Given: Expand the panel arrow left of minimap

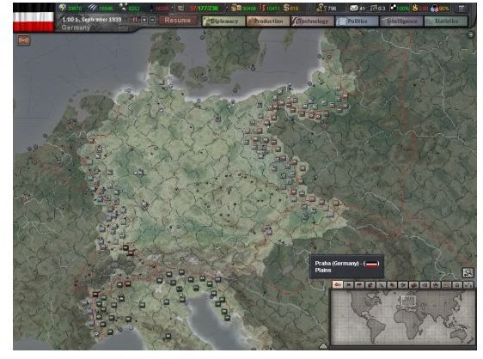Looking at the screenshot, I should [323, 346].
